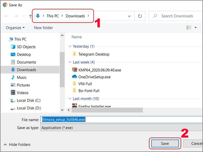203x152 pixels.
Task: Click the File name text field
Action: click(x=122, y=120)
